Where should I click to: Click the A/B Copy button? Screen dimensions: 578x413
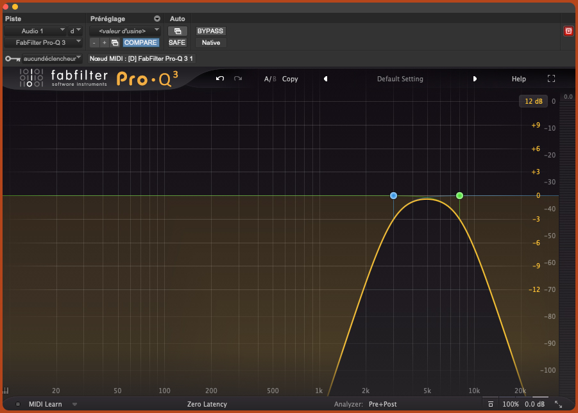coord(290,79)
